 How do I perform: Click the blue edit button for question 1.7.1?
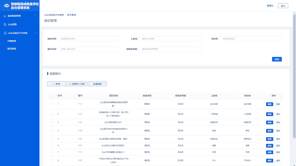pyautogui.click(x=270, y=152)
